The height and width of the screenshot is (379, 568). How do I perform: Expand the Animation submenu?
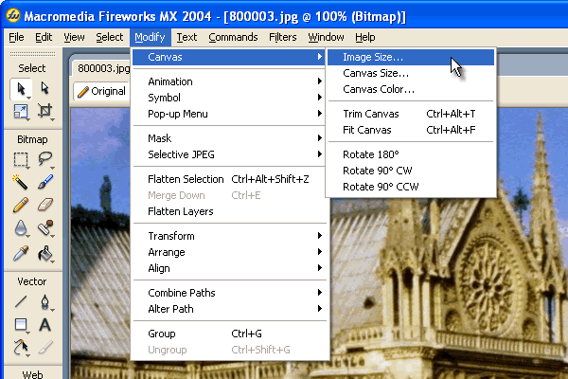point(229,81)
